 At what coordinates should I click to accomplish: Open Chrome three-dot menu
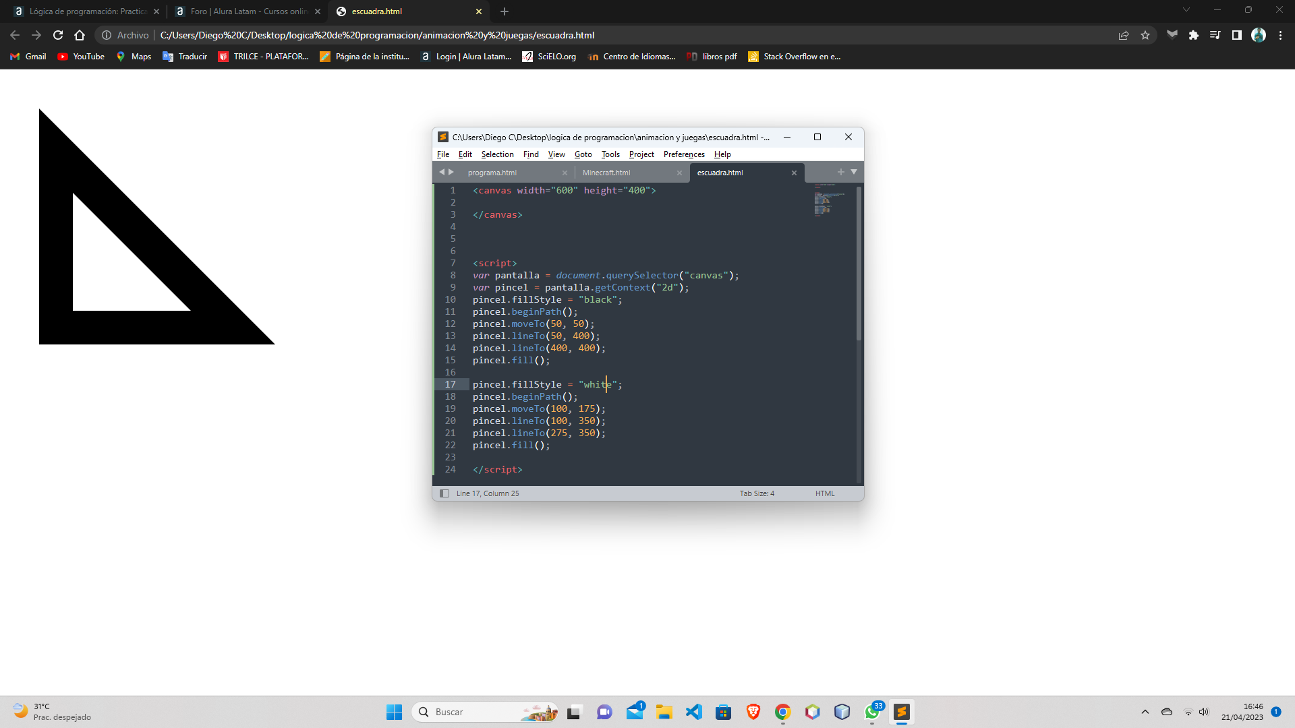(x=1280, y=35)
